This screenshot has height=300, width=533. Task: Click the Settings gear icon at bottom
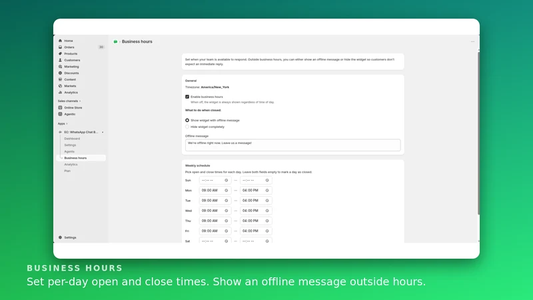[x=60, y=237]
